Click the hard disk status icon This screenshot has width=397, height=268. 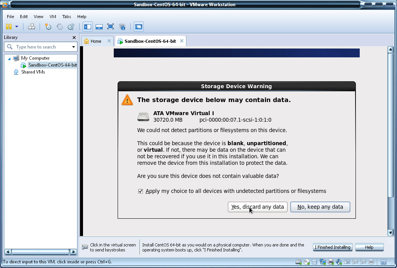coord(299,262)
